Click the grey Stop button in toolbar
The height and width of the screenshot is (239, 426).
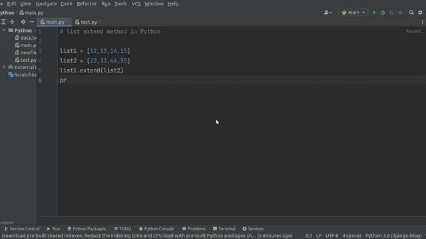pos(400,13)
